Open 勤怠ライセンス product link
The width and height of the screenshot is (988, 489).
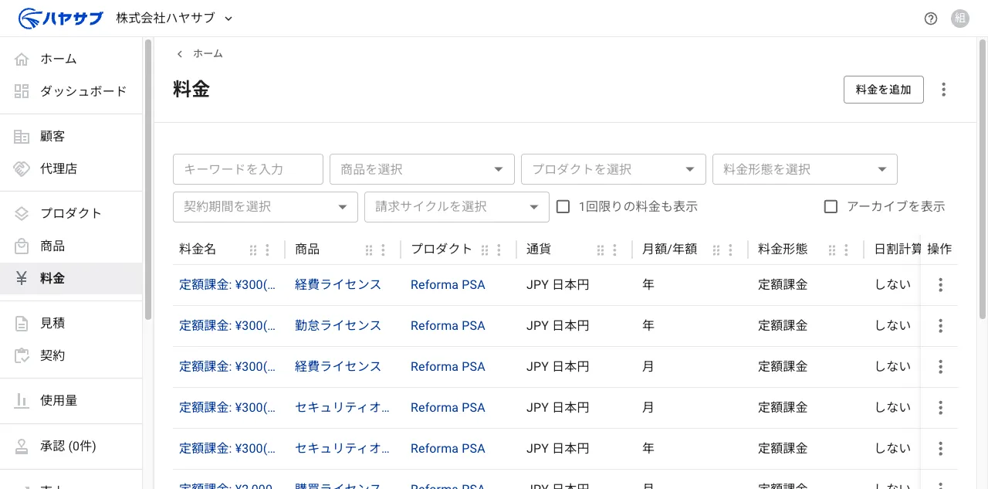tap(338, 325)
